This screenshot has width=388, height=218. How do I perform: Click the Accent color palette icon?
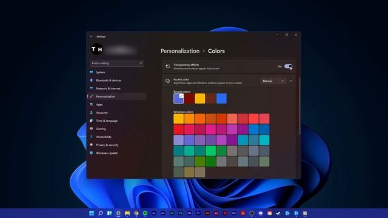pyautogui.click(x=167, y=81)
